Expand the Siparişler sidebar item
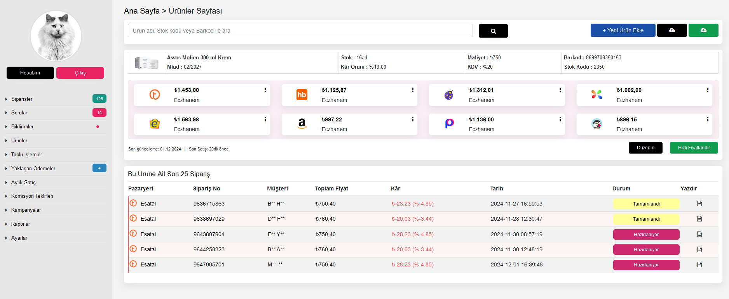 click(x=22, y=99)
